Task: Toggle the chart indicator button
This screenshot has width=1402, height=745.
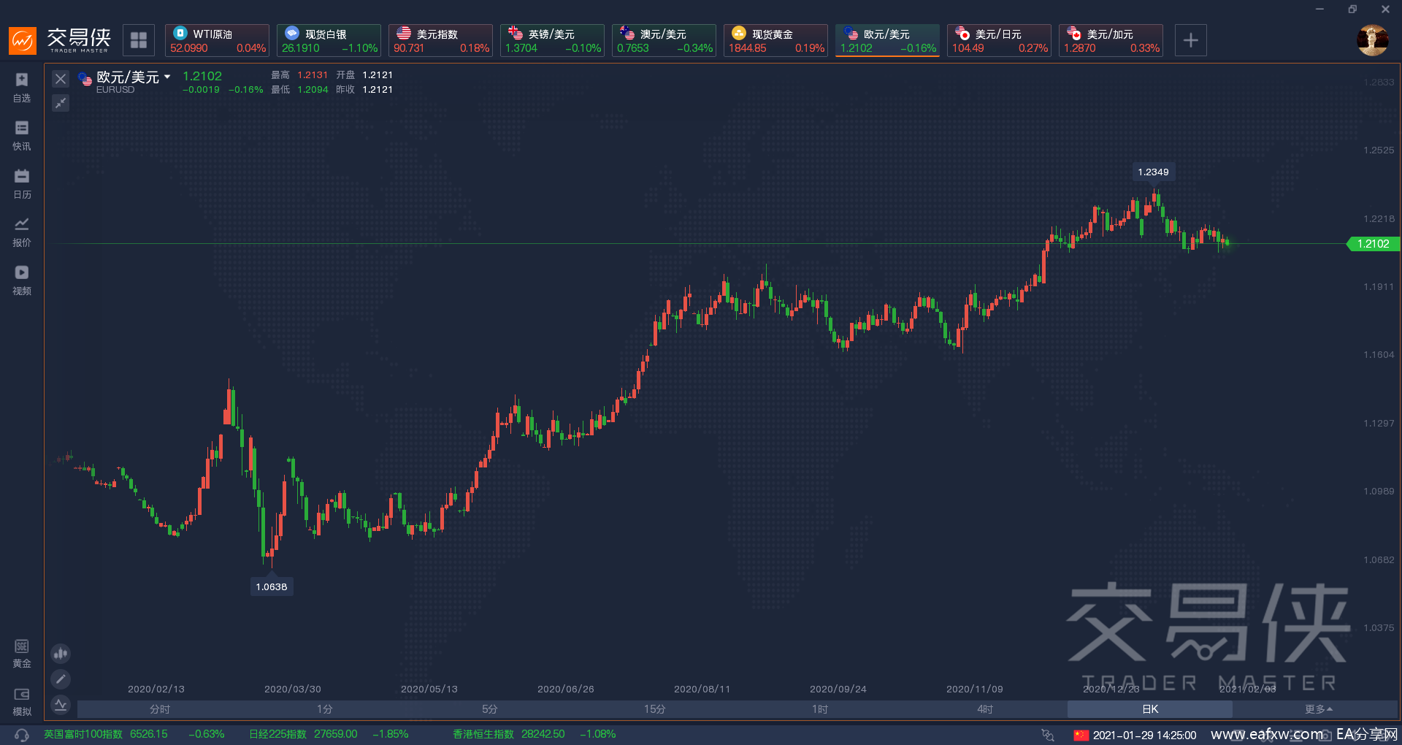Action: point(61,705)
